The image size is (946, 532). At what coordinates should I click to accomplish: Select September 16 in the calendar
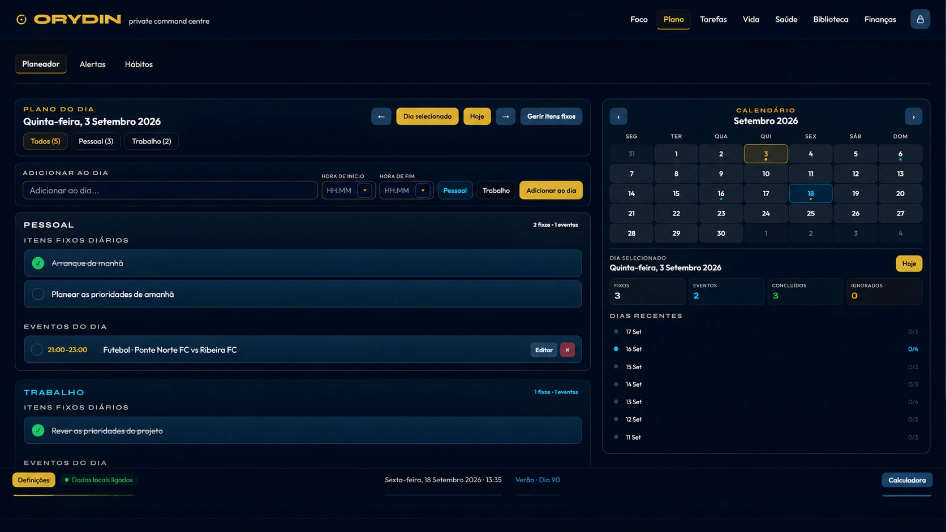(721, 193)
